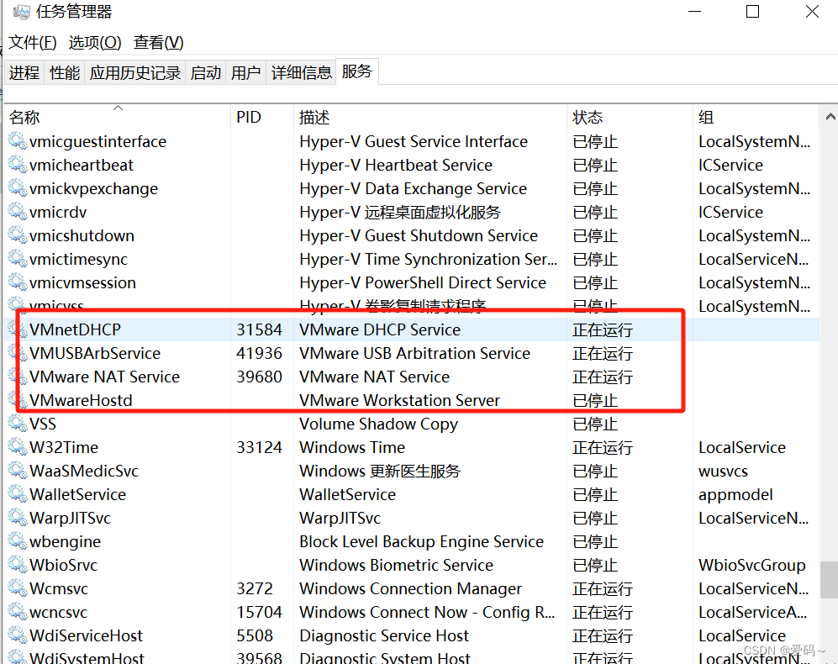
Task: Click PID 33124 of W32Time
Action: coord(259,447)
